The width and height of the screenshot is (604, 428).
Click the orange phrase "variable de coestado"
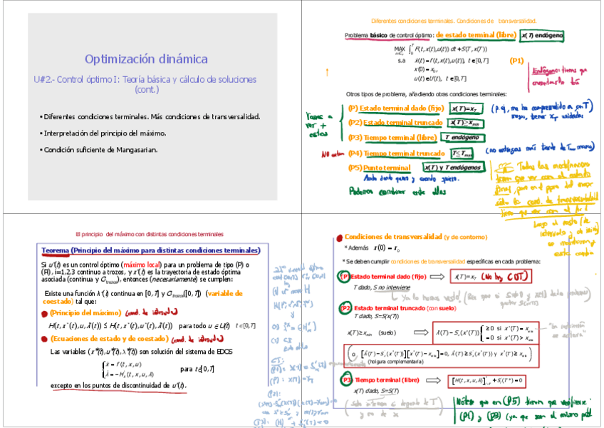tap(142, 297)
